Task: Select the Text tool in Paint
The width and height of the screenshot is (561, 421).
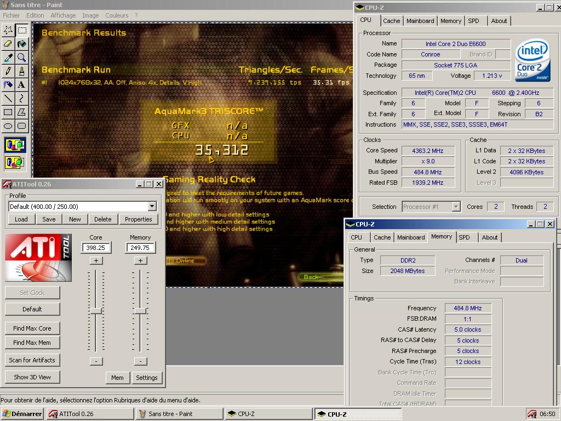Action: click(x=22, y=84)
